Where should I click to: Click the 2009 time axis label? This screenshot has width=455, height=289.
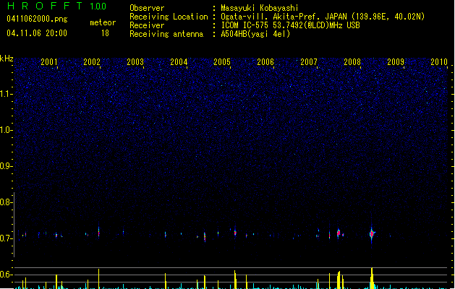pos(396,62)
